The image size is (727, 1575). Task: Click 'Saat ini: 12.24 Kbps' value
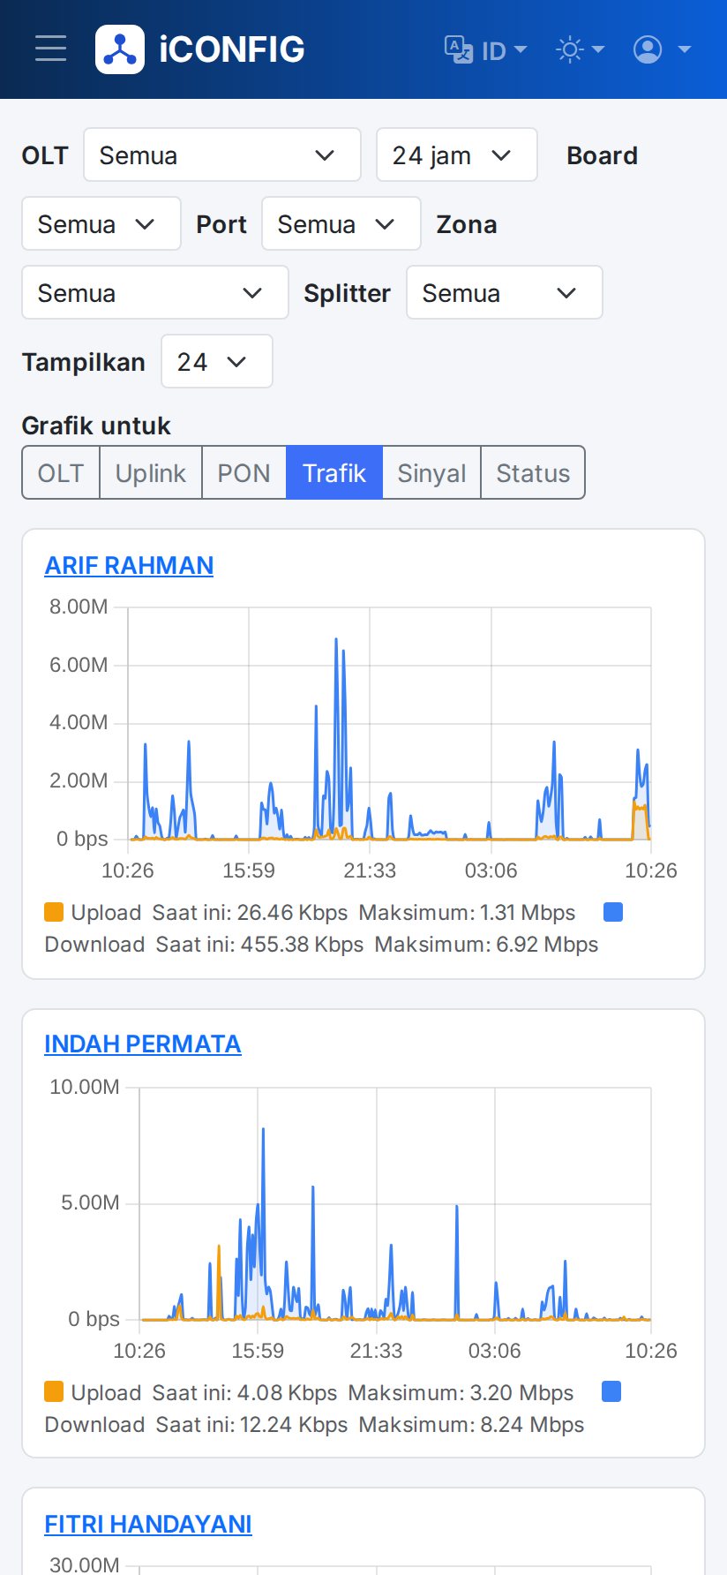251,1424
